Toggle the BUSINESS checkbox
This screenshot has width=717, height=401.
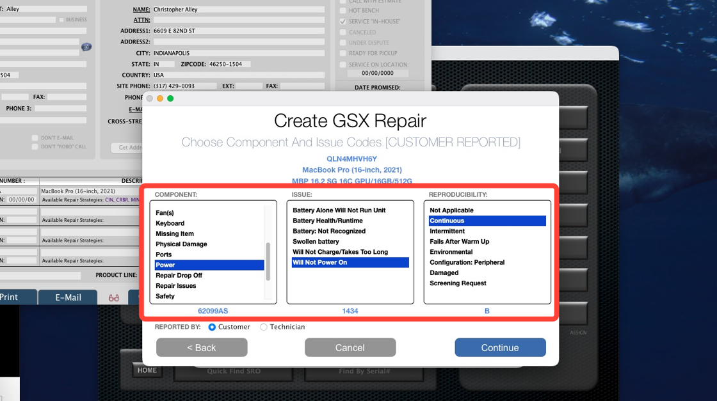point(61,20)
